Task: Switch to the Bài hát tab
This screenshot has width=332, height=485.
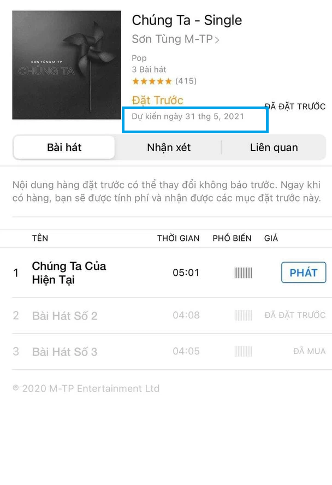Action: point(64,147)
